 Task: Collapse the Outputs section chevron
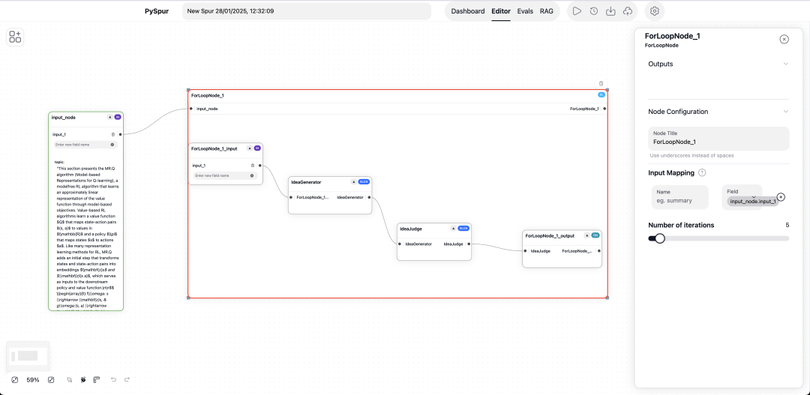click(785, 64)
